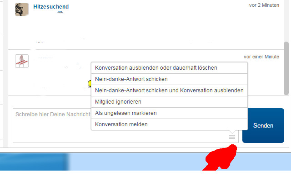Click the 'vor 2 Minuten' timestamp

point(264,5)
